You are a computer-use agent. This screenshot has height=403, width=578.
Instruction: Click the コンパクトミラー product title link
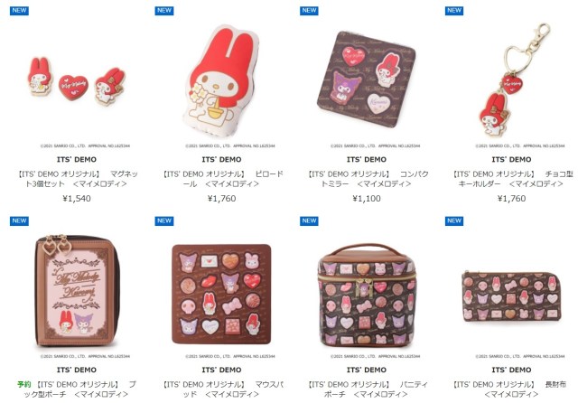367,178
